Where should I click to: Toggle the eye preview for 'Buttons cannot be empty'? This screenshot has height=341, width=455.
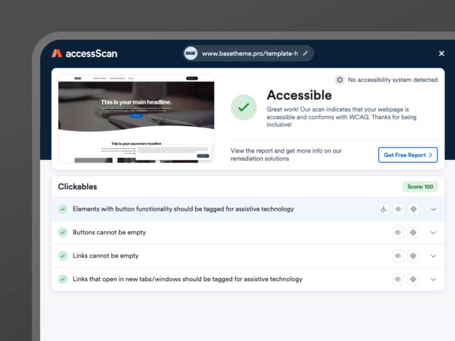(398, 232)
